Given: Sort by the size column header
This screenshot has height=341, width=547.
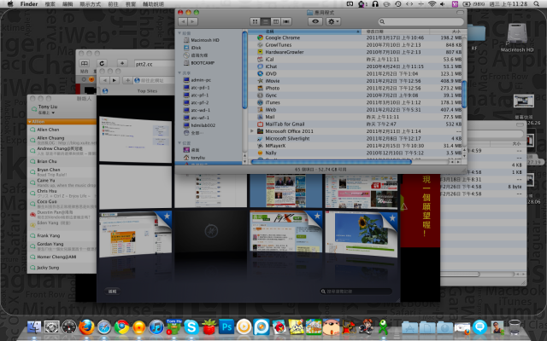Looking at the screenshot, I should (x=446, y=32).
